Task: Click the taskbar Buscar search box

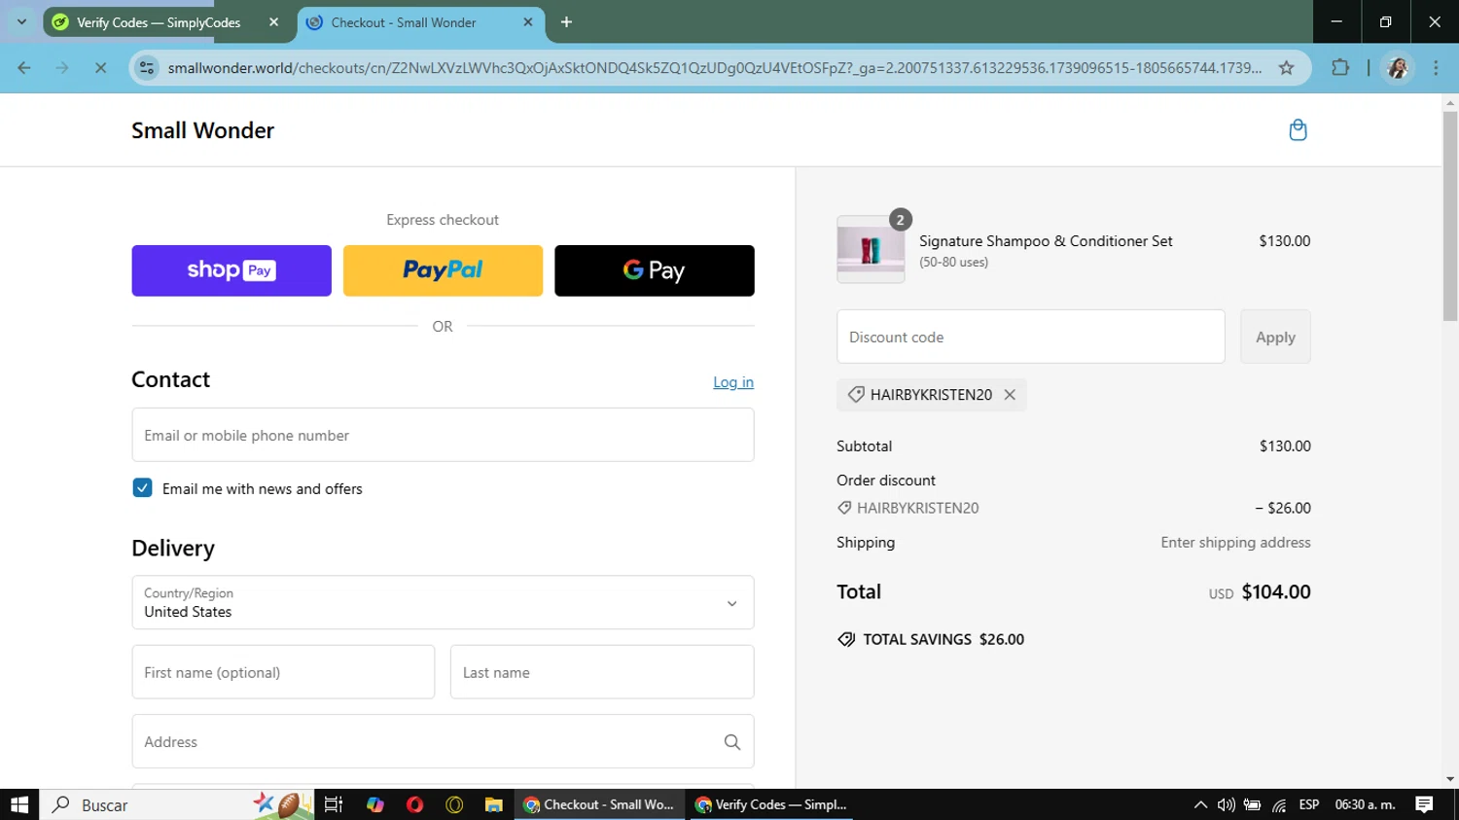Action: click(177, 804)
